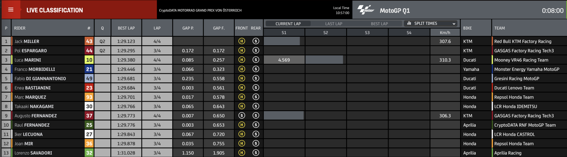Click the CryptoDATA RNF MotoGP Team entry
Screen dimensions: 567x157
click(525, 125)
